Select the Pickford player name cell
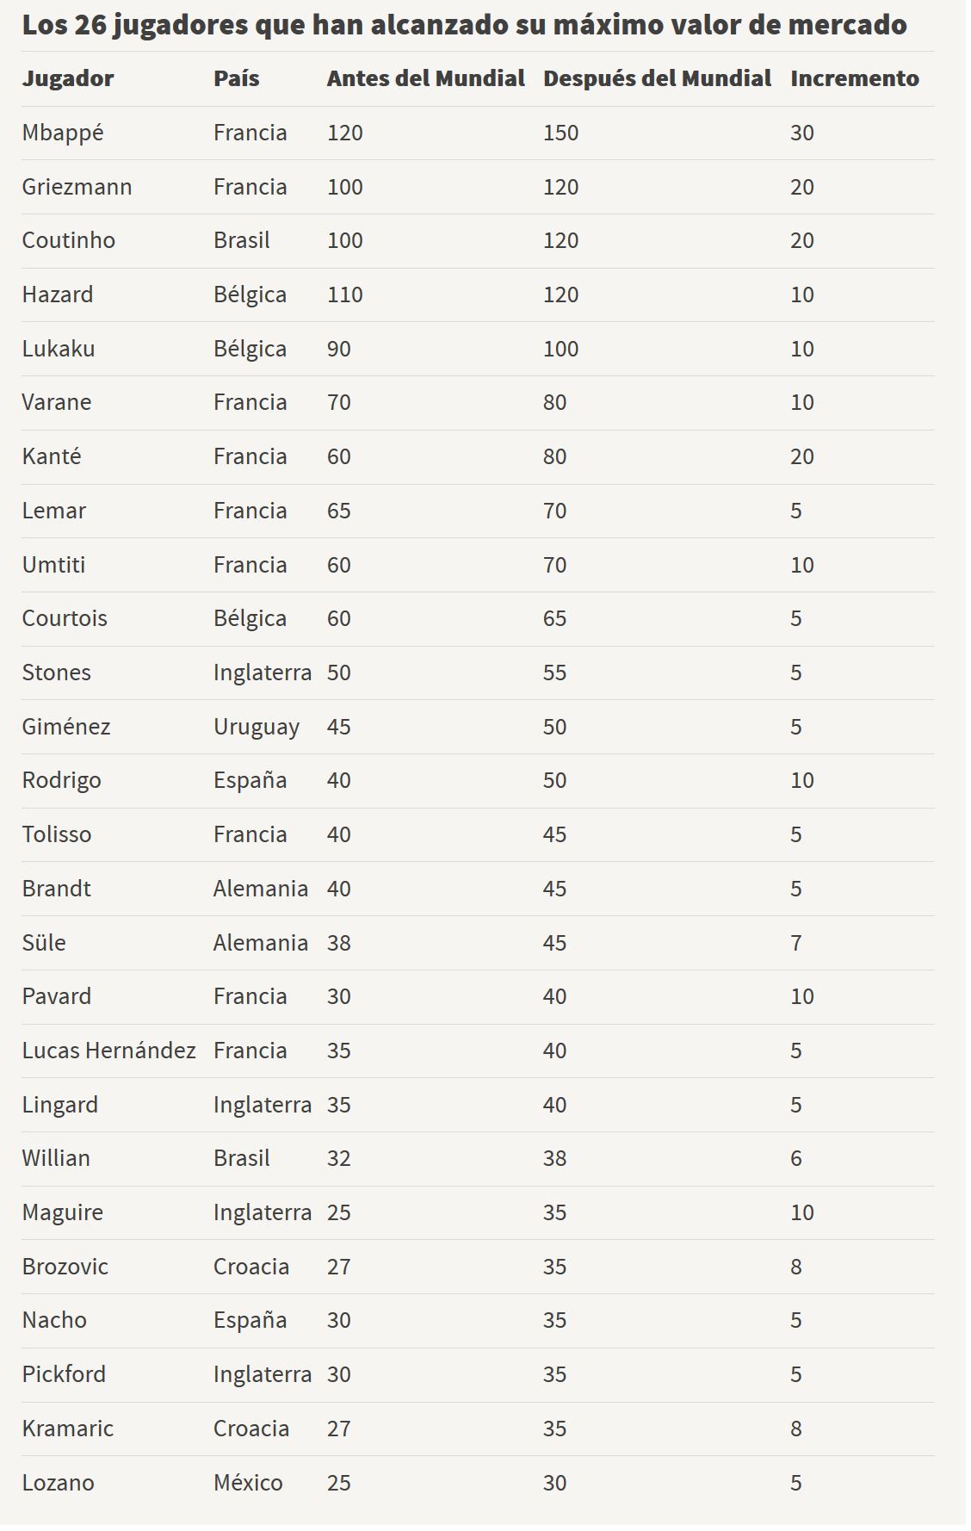Image resolution: width=971 pixels, height=1531 pixels. [x=64, y=1374]
